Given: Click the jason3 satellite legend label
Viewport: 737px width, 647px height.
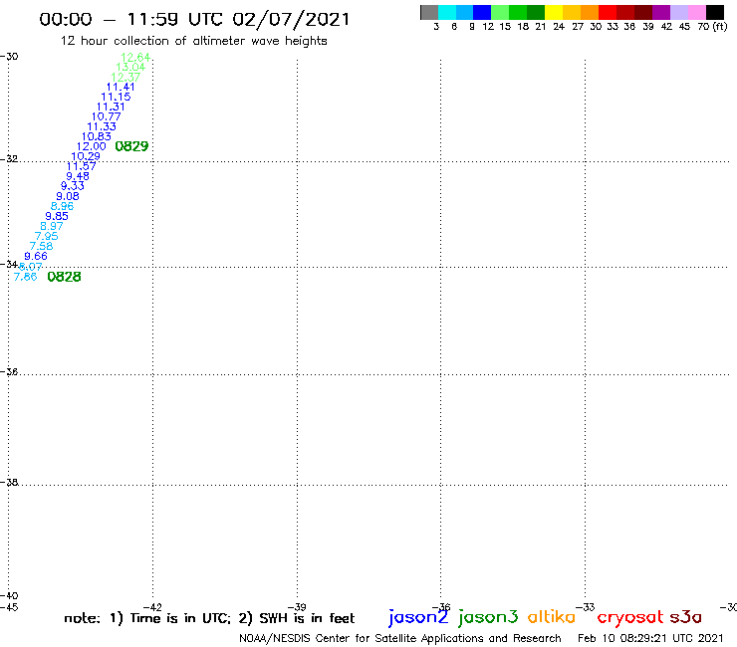Looking at the screenshot, I should point(488,617).
